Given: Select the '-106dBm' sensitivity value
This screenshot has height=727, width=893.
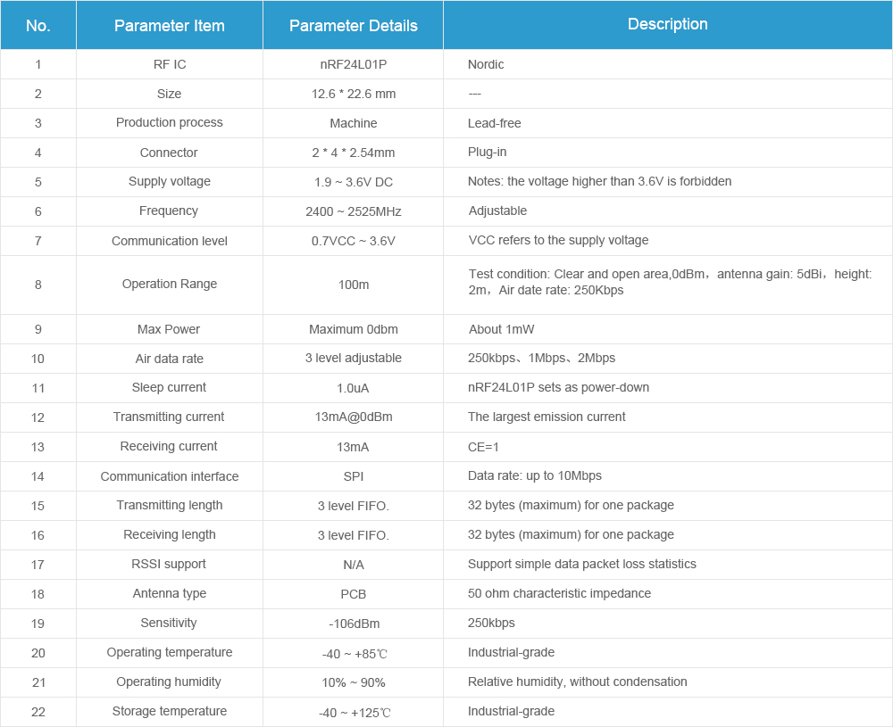Looking at the screenshot, I should coord(353,624).
